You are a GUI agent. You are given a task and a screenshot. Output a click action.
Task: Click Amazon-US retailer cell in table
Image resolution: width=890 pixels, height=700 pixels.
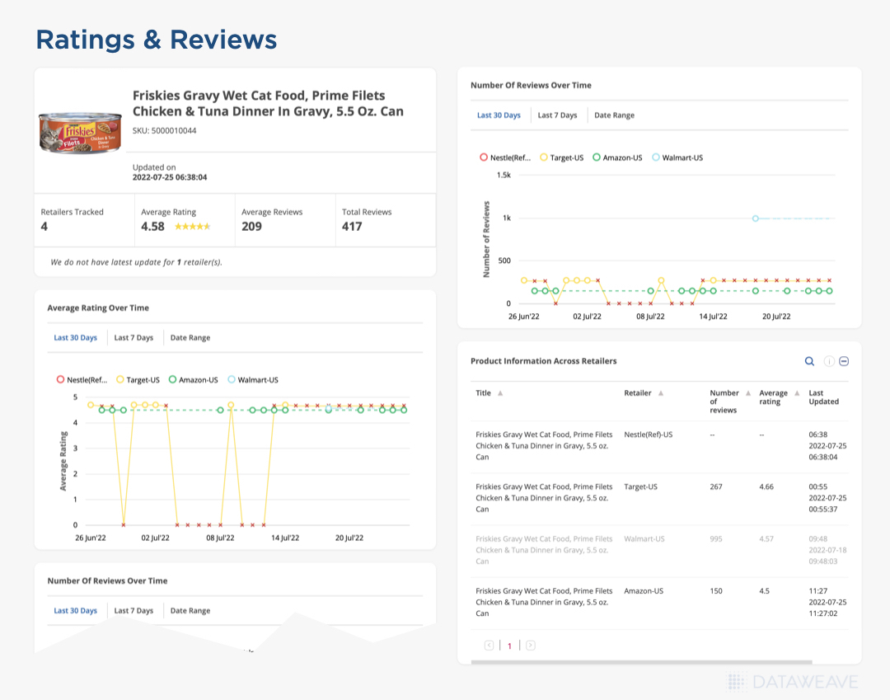click(x=644, y=591)
